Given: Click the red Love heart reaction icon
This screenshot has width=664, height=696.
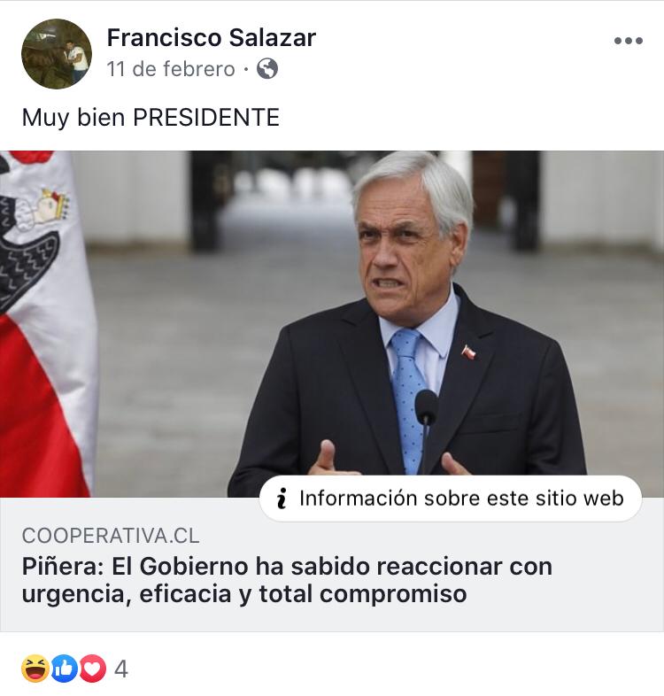Looking at the screenshot, I should tap(92, 668).
